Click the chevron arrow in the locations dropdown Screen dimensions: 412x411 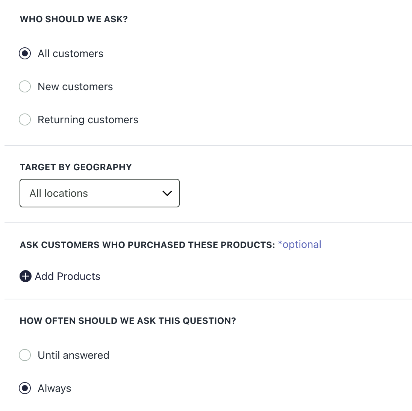(x=167, y=193)
